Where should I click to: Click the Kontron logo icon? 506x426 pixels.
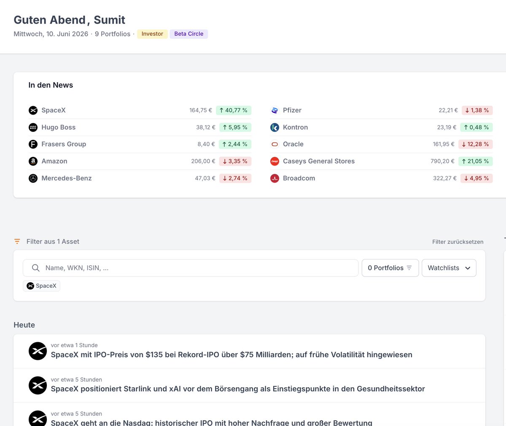[x=275, y=127]
